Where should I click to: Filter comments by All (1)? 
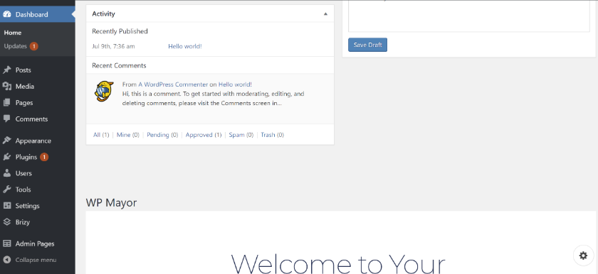101,135
